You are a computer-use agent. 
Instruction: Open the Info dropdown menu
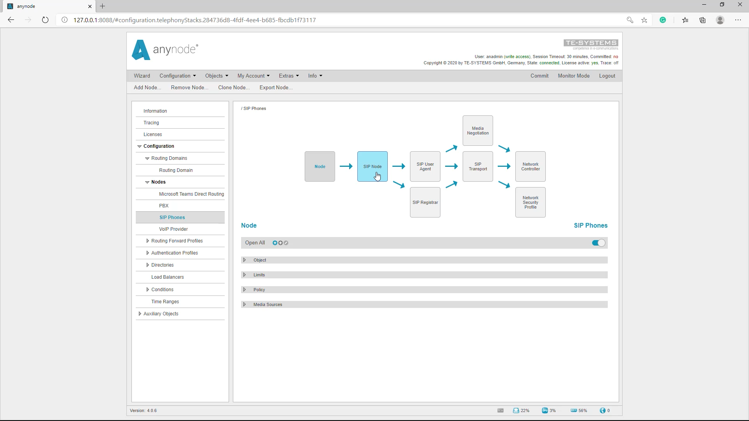point(315,76)
